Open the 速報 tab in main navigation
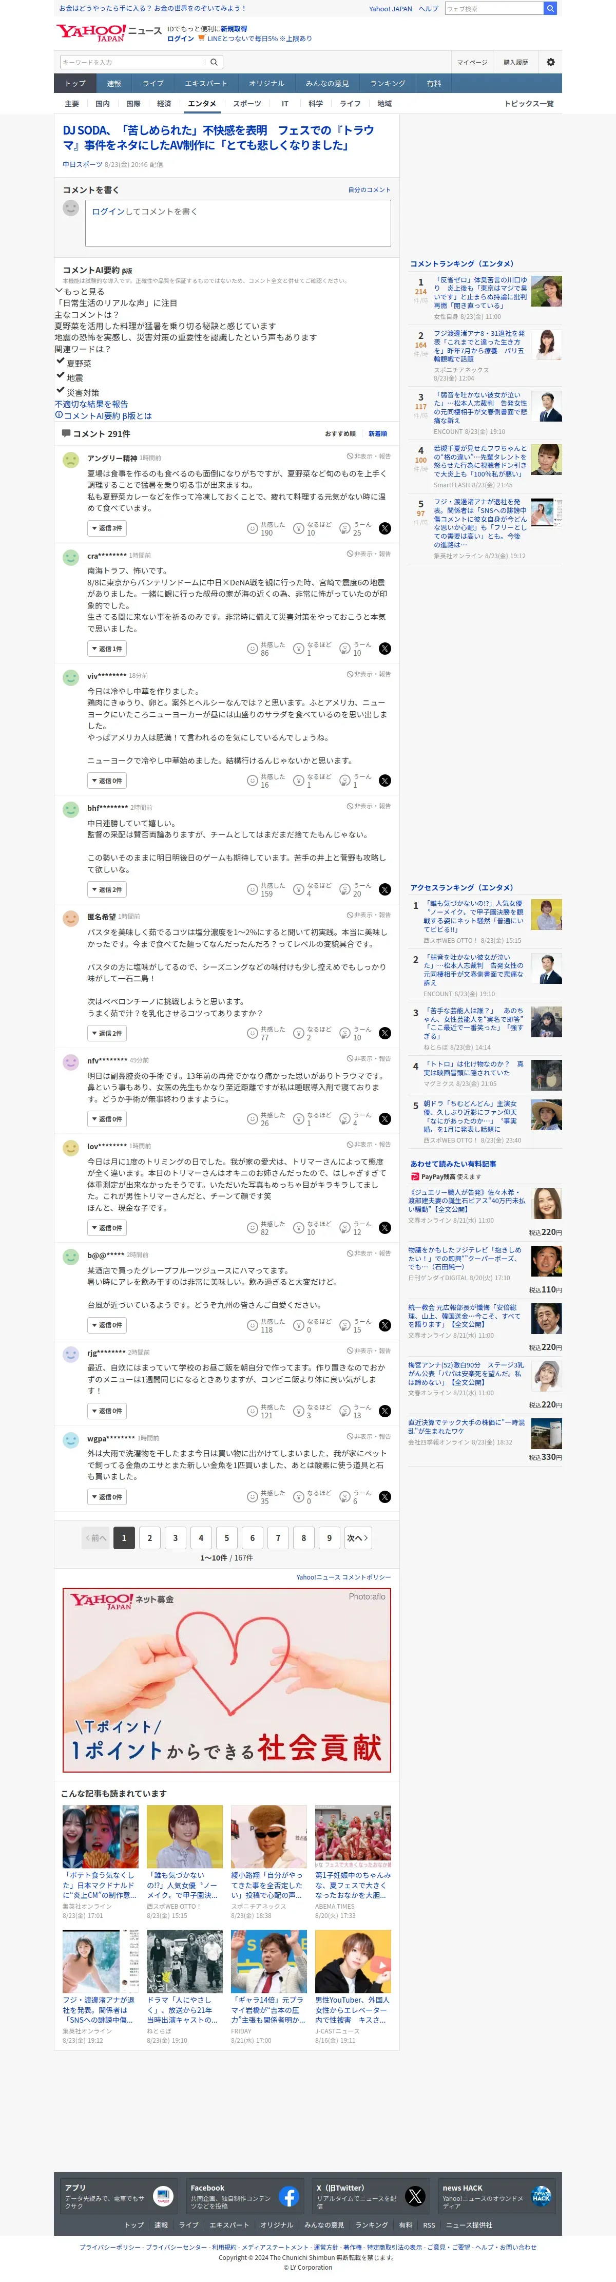The image size is (616, 2282). click(114, 83)
